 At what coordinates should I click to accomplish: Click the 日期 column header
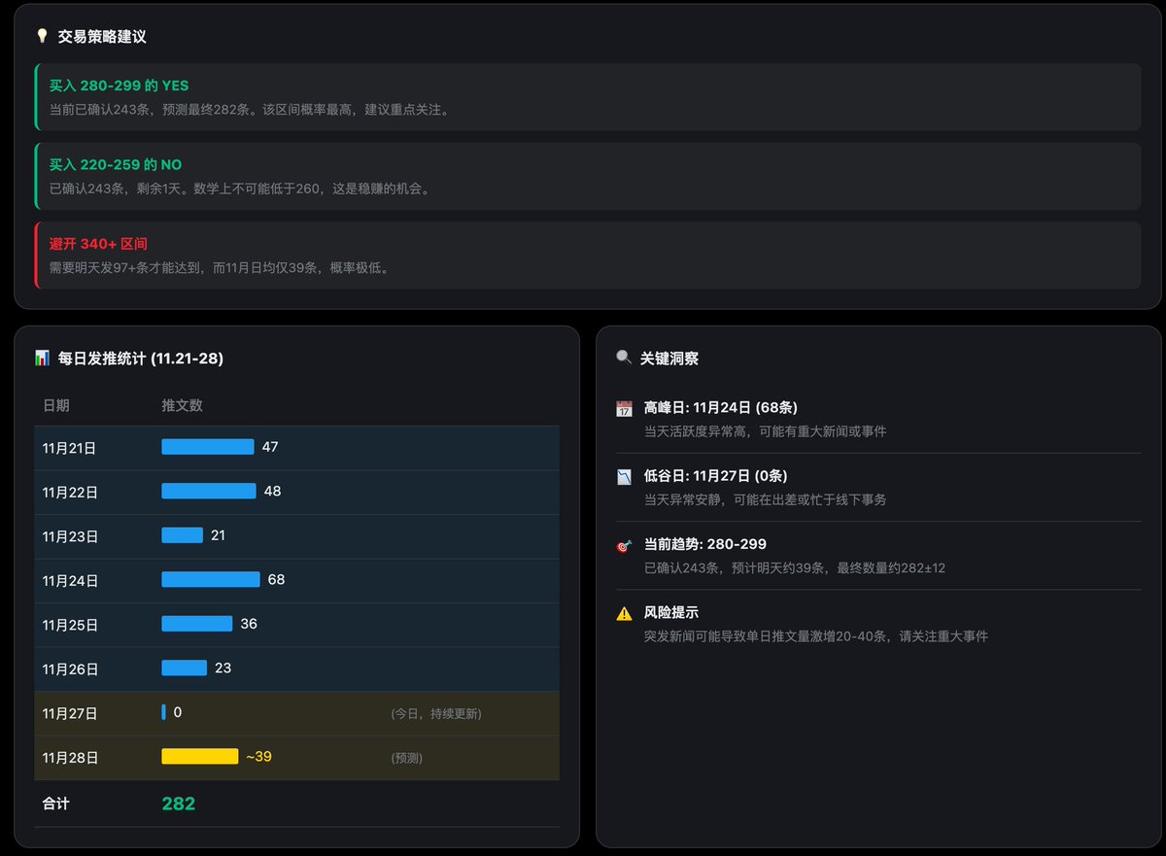pos(56,405)
